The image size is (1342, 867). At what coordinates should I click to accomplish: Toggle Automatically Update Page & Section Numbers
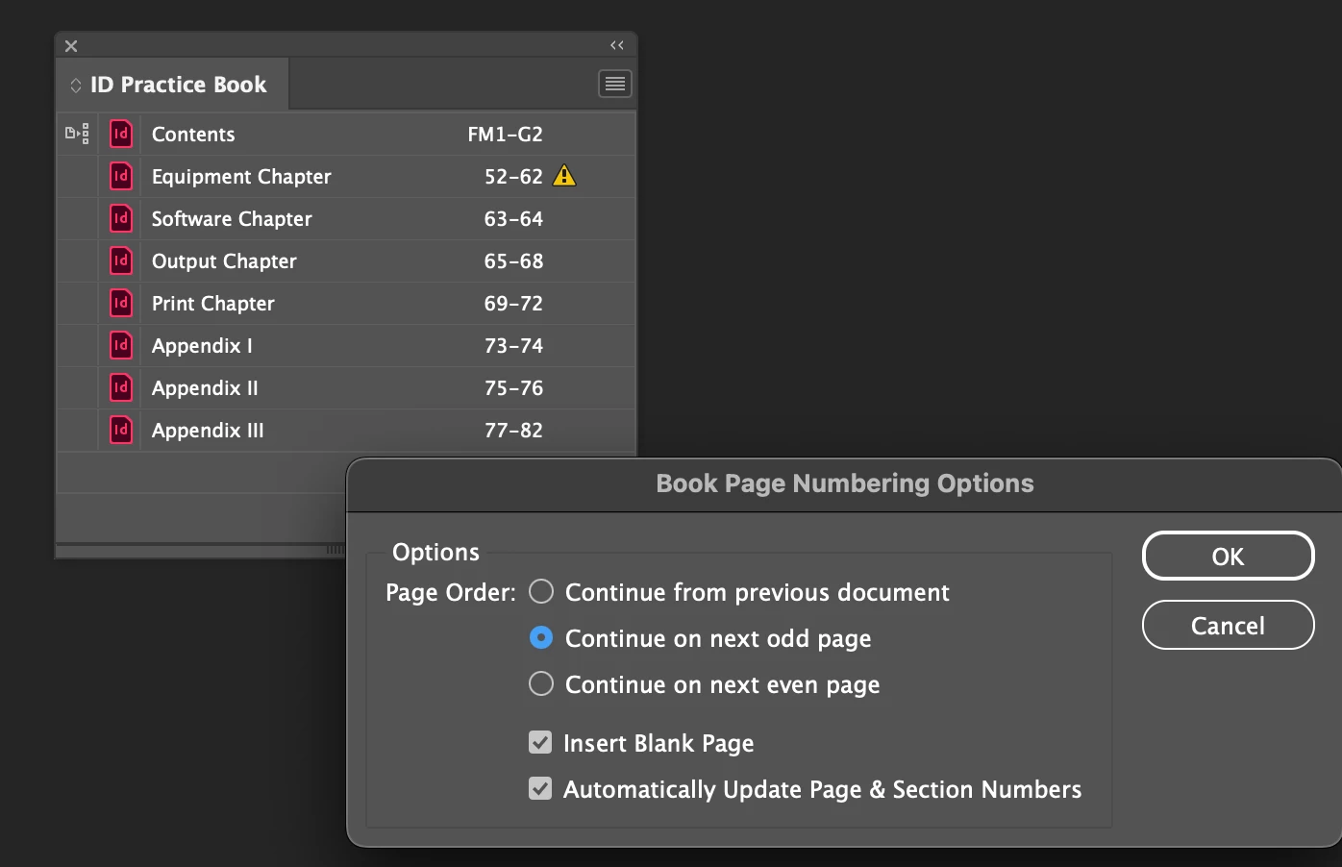540,788
